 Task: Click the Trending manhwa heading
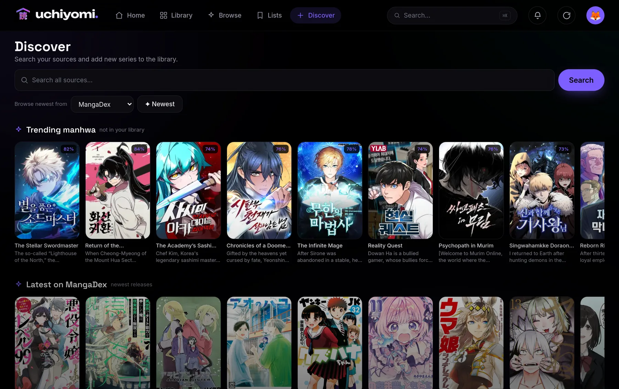point(61,130)
